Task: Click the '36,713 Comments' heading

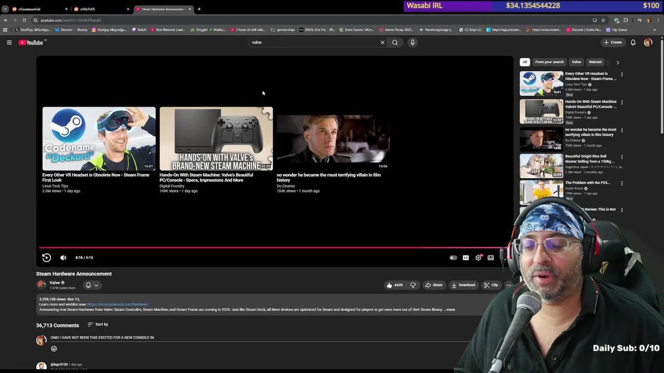Action: tap(58, 325)
